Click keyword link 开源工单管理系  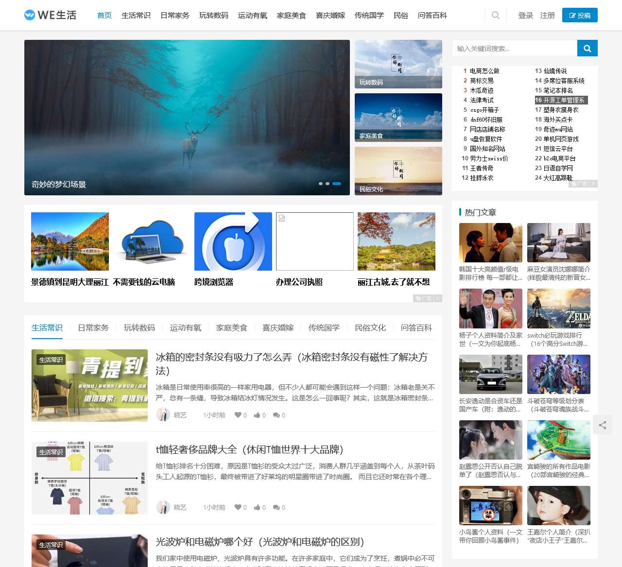(564, 100)
